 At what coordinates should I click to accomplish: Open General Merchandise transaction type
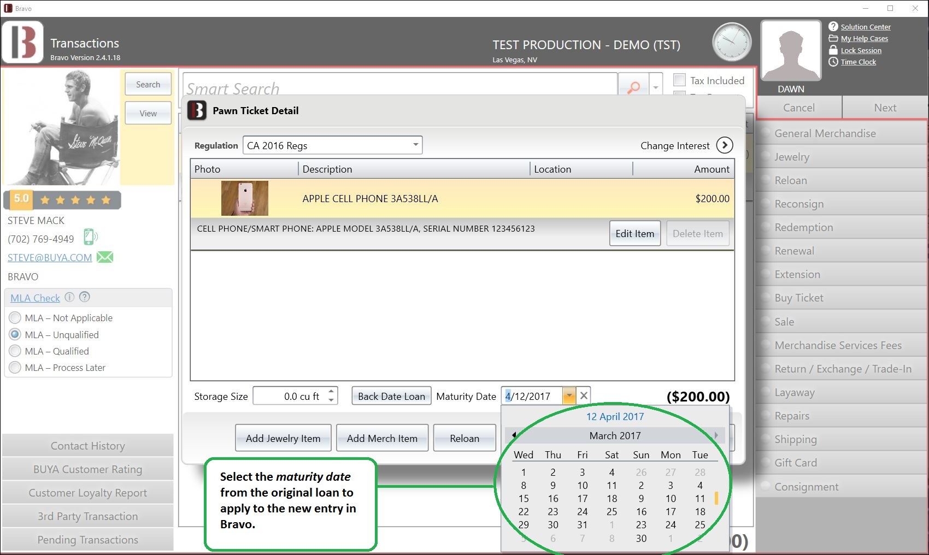(843, 133)
